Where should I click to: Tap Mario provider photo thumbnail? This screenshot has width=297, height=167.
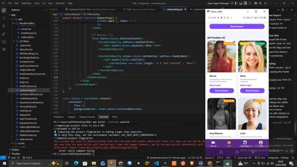tap(252, 57)
